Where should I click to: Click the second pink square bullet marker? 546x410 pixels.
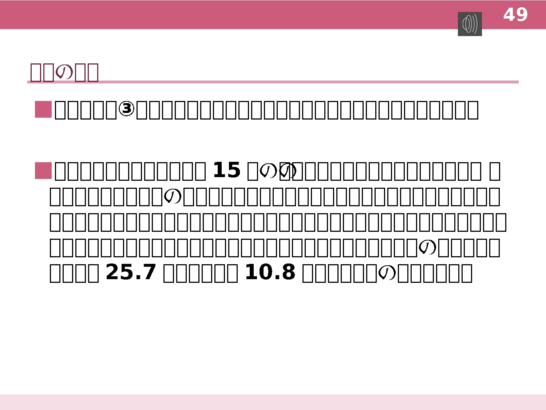pyautogui.click(x=43, y=171)
